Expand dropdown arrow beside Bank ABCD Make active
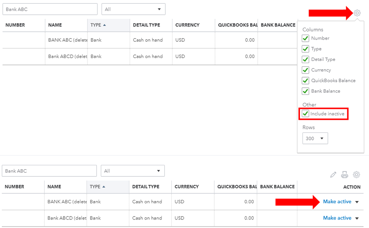The width and height of the screenshot is (369, 228). pos(357,218)
